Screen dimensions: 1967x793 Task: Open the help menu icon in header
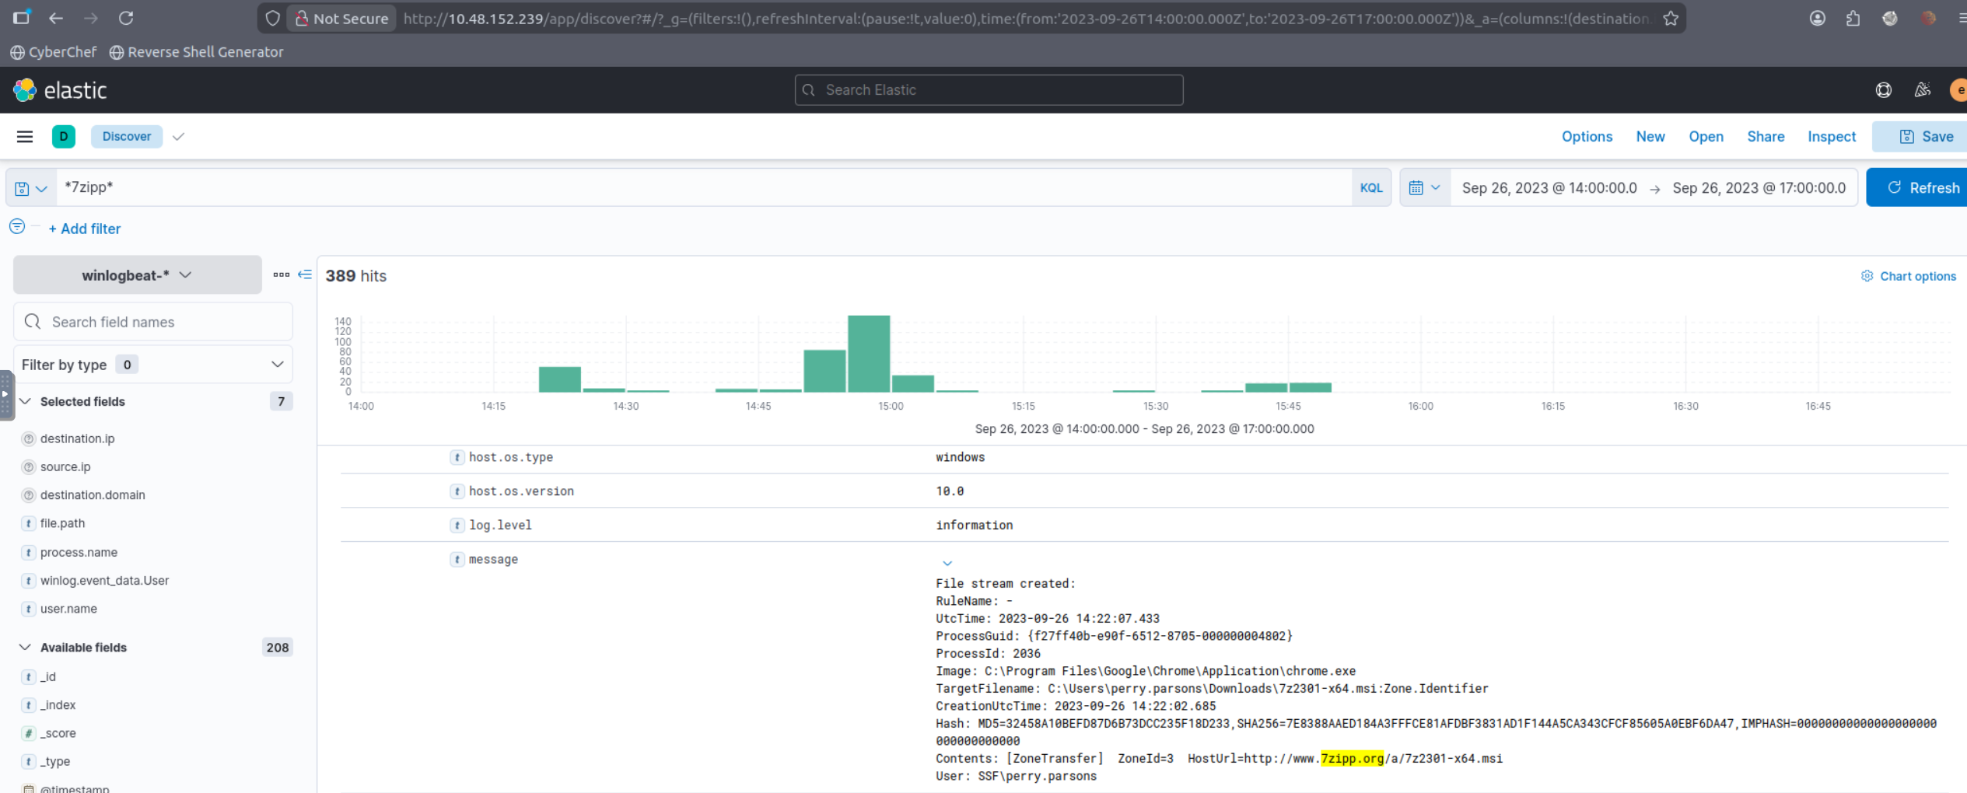1883,90
